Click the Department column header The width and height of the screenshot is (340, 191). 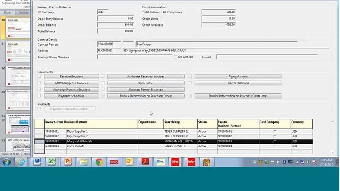151,124
